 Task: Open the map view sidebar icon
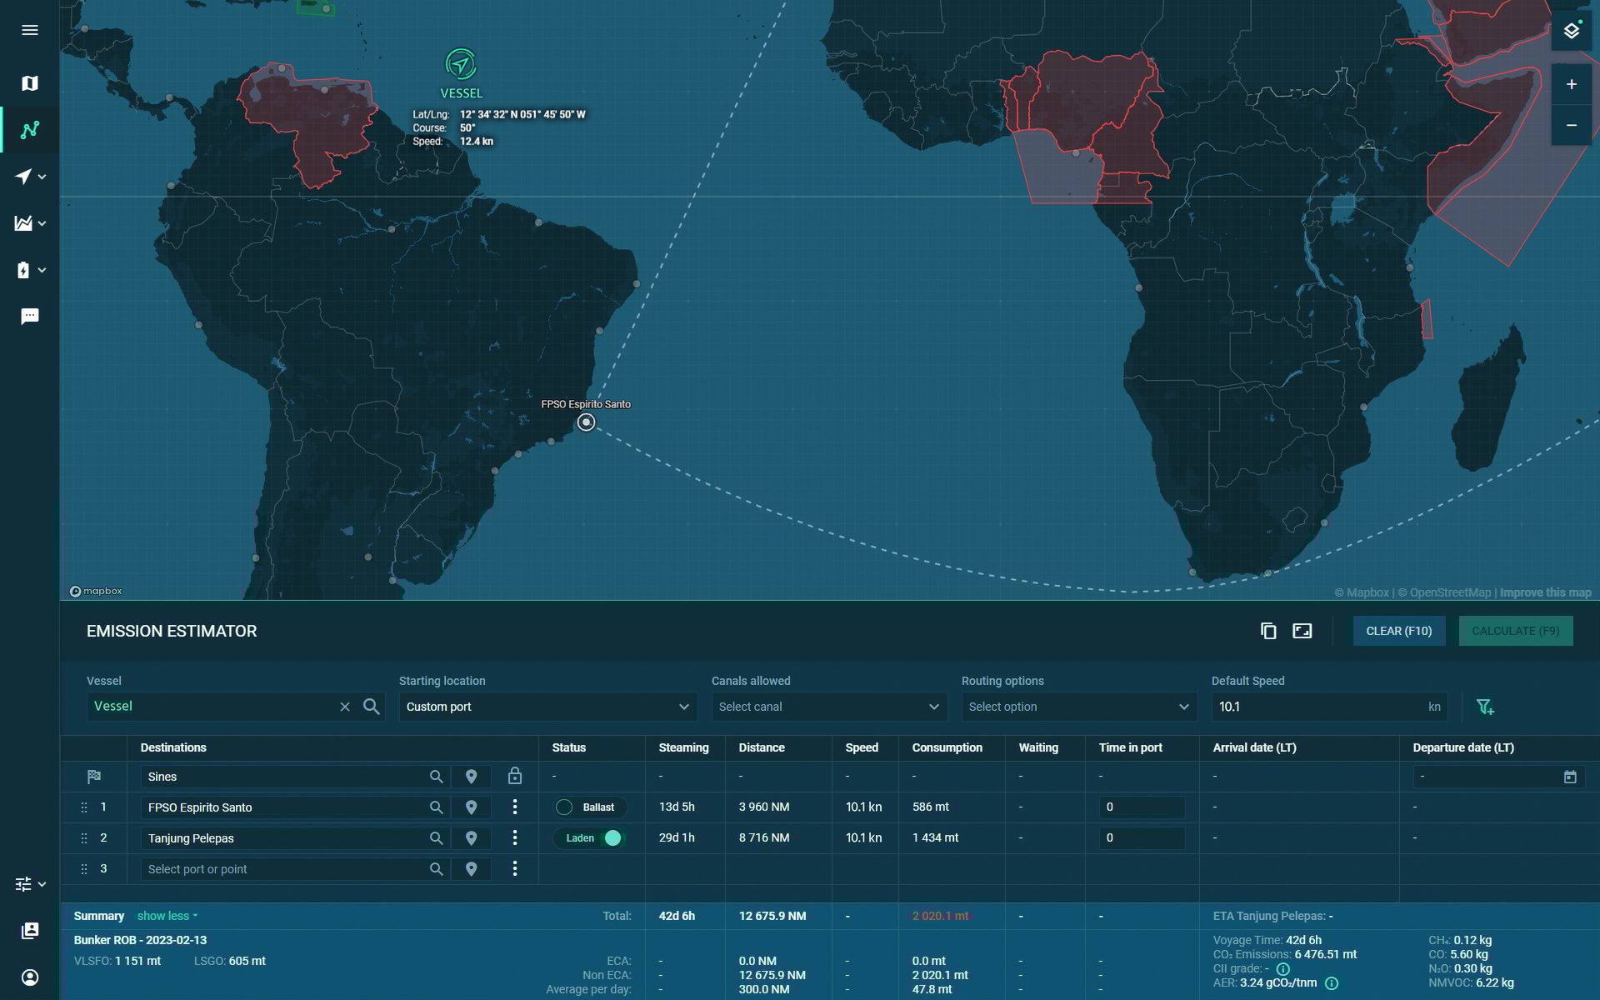point(30,83)
